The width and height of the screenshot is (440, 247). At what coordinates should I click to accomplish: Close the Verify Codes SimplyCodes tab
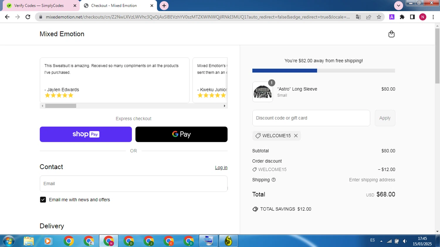(x=75, y=6)
